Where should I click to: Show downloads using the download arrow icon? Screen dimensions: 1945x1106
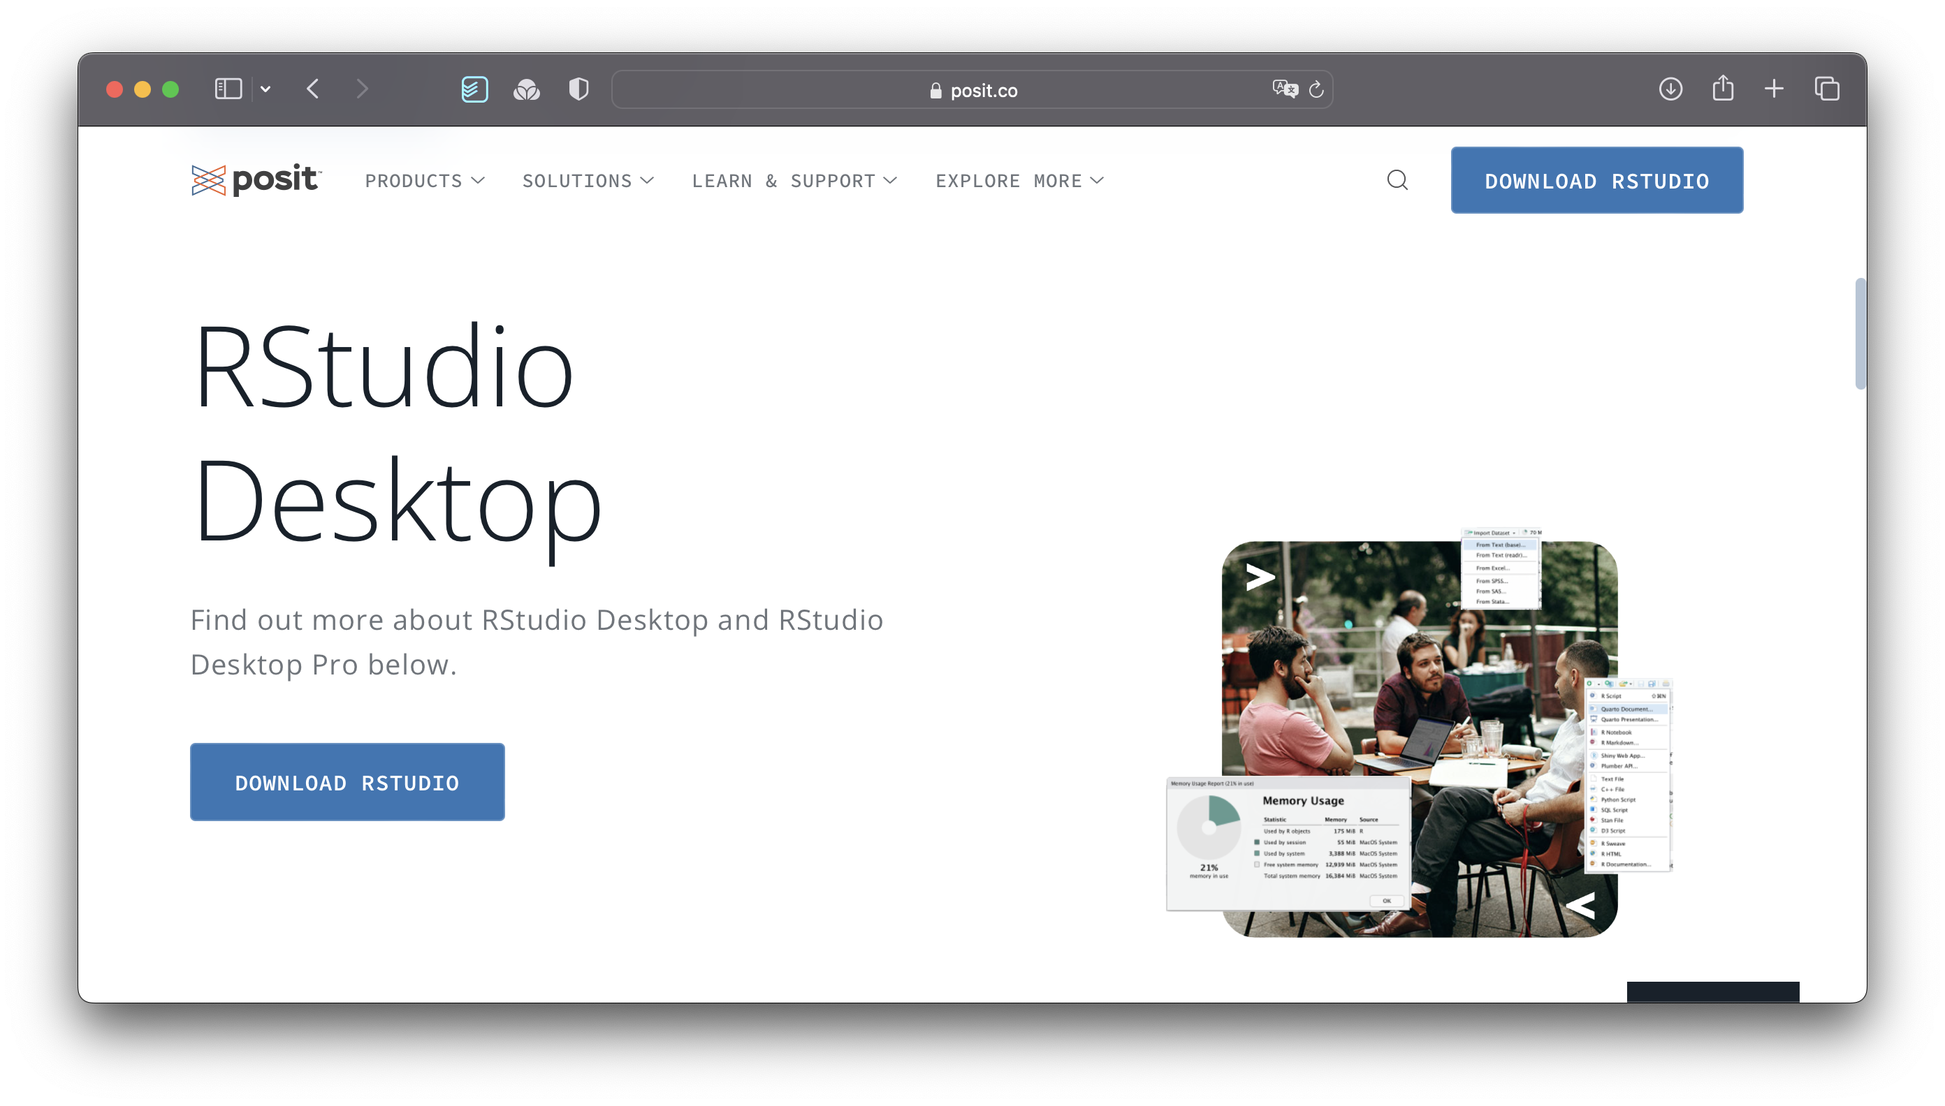click(1670, 89)
